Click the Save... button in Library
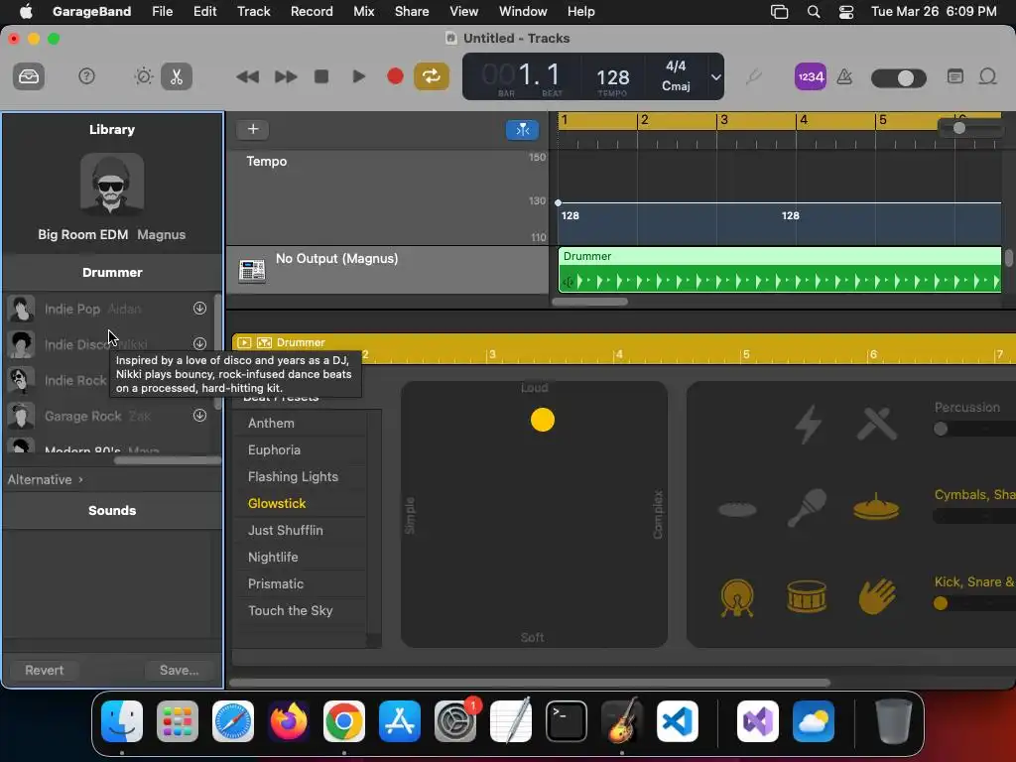1016x762 pixels. (x=180, y=670)
